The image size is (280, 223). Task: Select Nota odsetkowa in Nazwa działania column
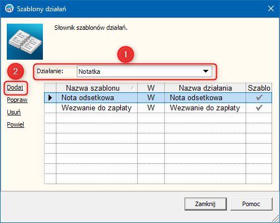pos(196,97)
